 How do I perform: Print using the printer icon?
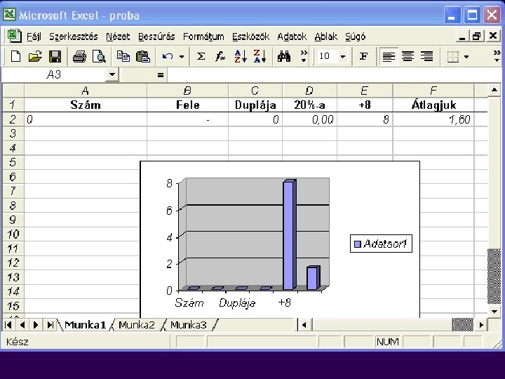[x=79, y=56]
